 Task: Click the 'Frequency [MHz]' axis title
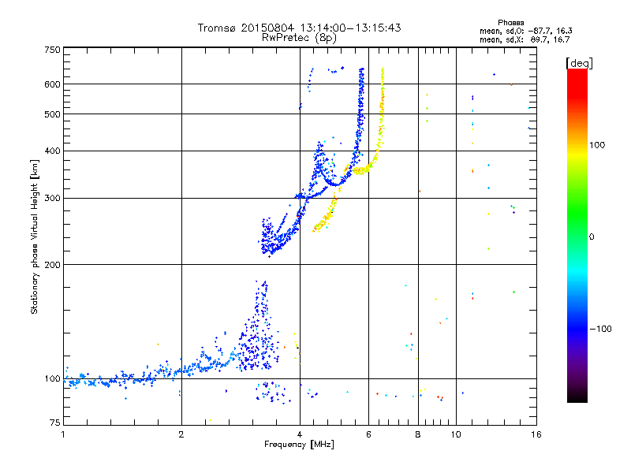pyautogui.click(x=299, y=445)
